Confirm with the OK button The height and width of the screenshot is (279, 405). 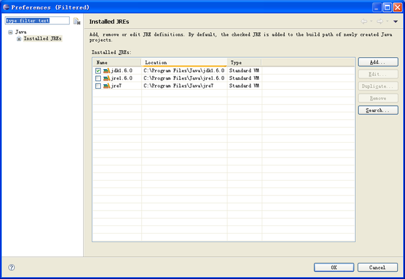(334, 267)
